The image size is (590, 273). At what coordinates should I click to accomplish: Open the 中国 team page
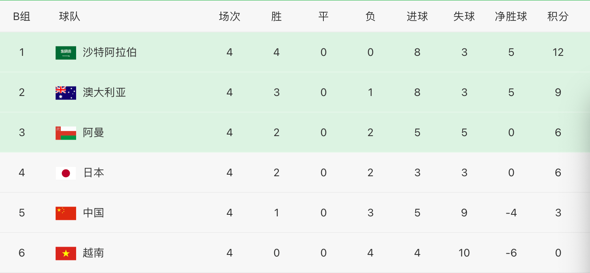(93, 213)
